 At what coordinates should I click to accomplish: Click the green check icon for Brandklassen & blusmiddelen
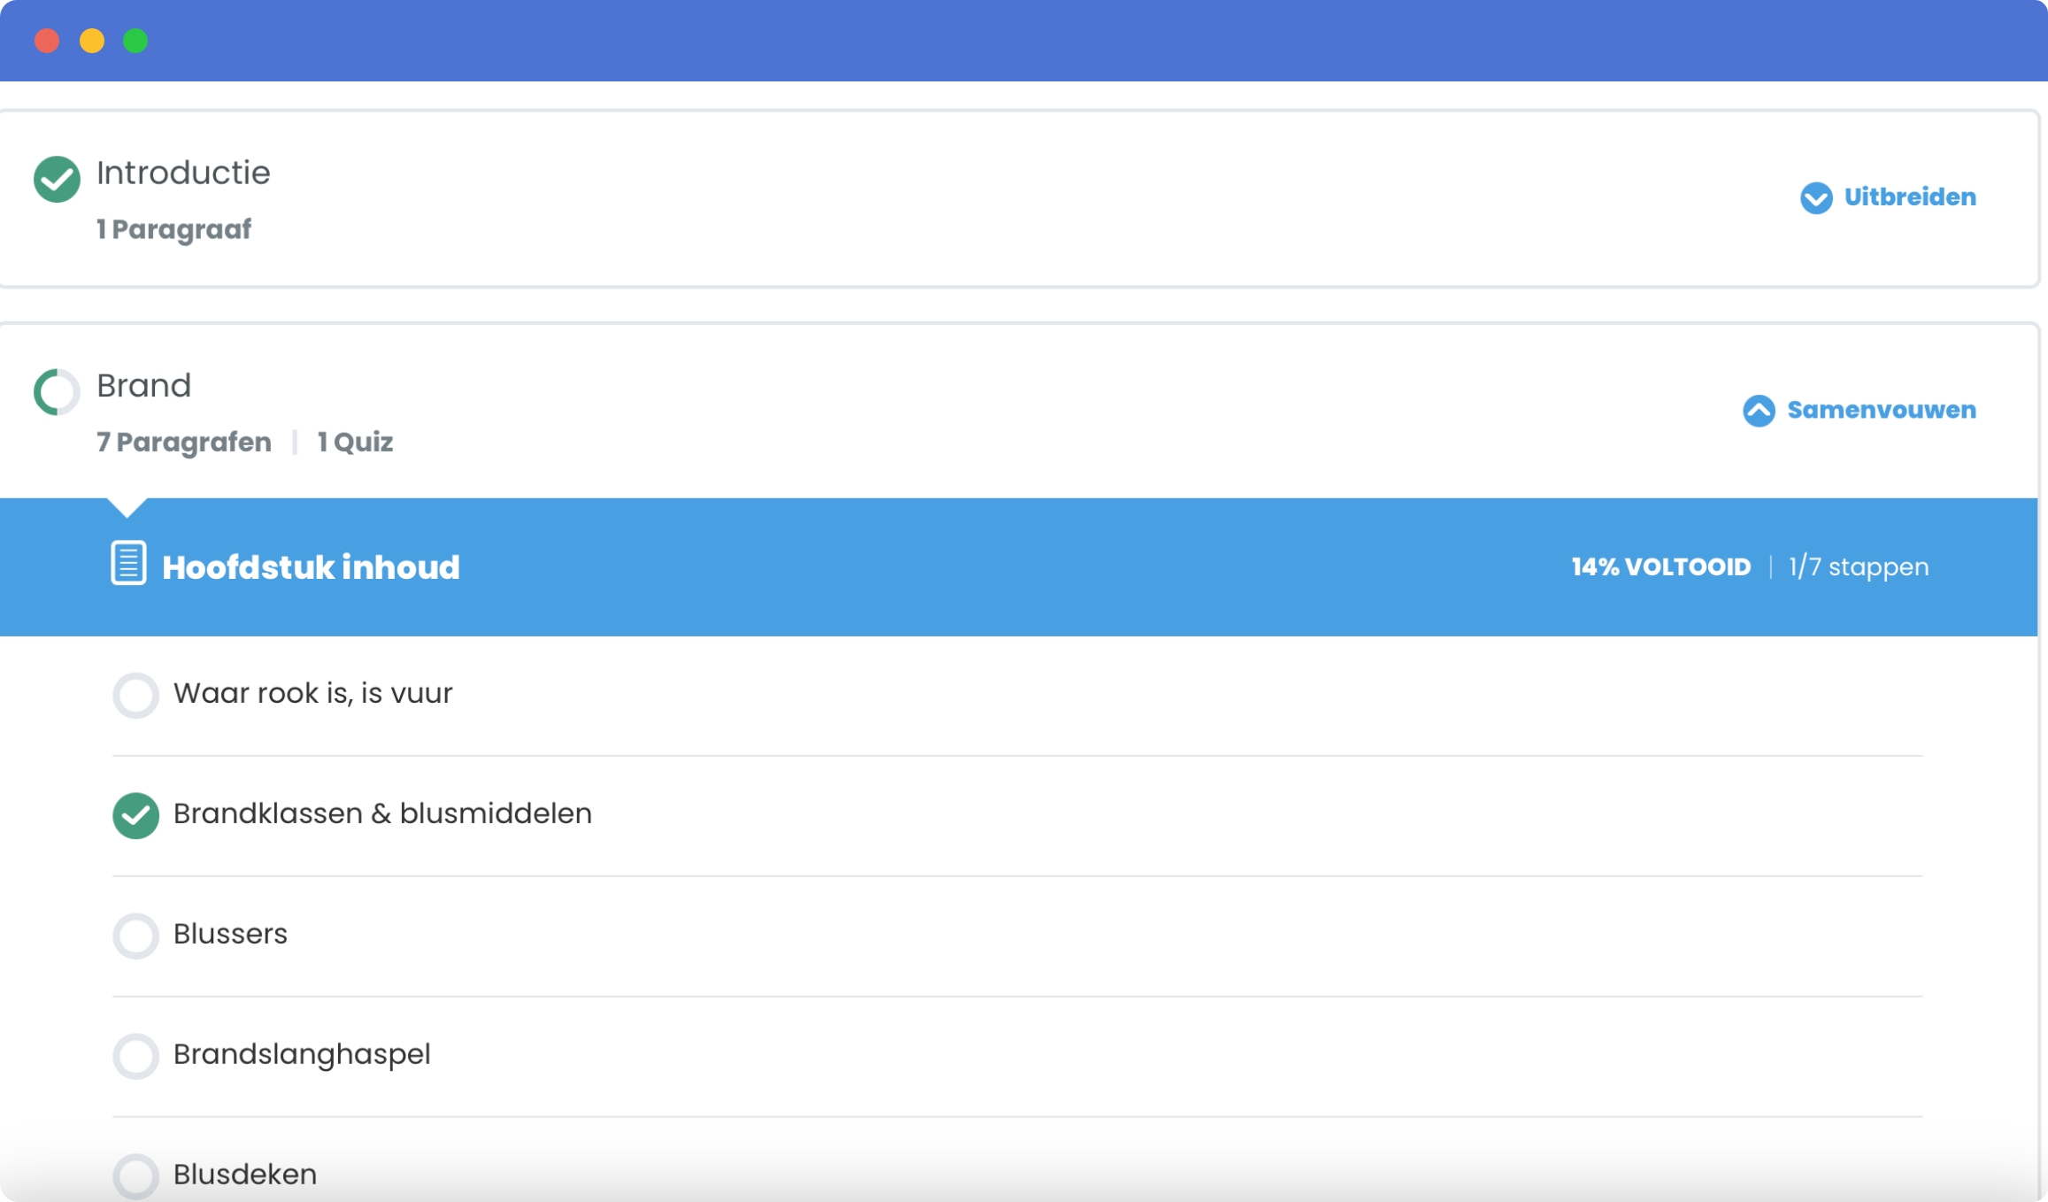click(135, 814)
